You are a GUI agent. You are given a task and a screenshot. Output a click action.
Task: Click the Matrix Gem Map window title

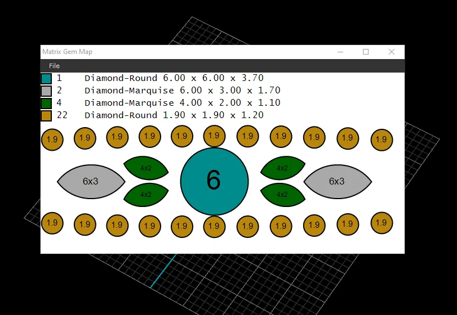coord(67,52)
